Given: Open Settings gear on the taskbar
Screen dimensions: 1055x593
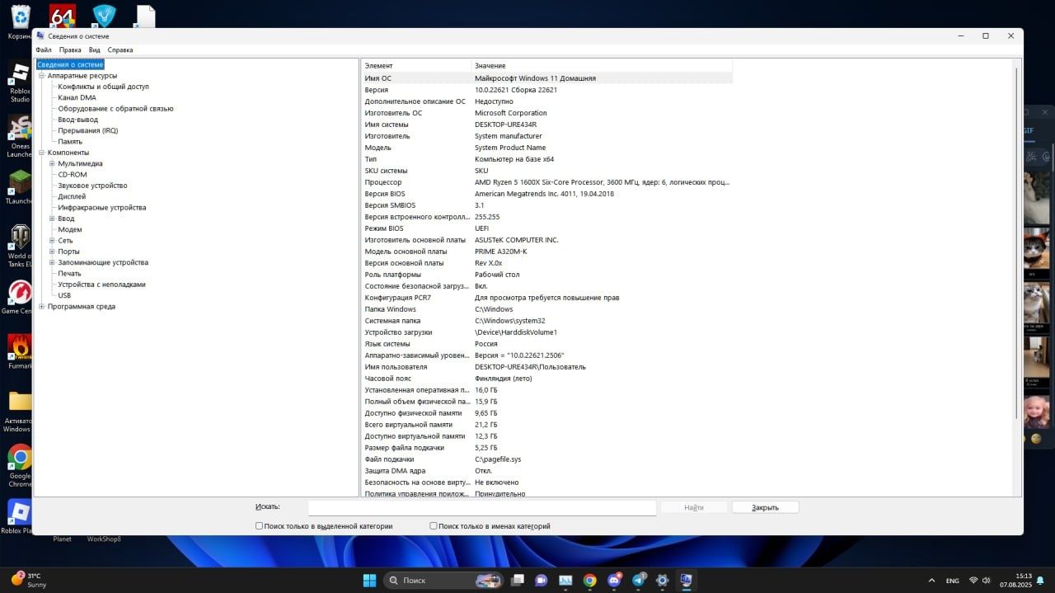Looking at the screenshot, I should pos(662,580).
